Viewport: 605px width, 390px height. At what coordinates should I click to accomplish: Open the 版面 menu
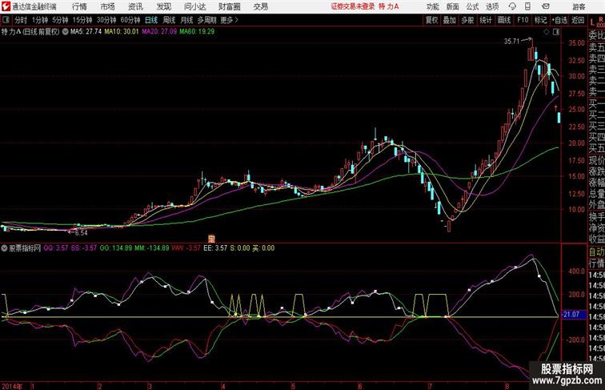point(453,6)
